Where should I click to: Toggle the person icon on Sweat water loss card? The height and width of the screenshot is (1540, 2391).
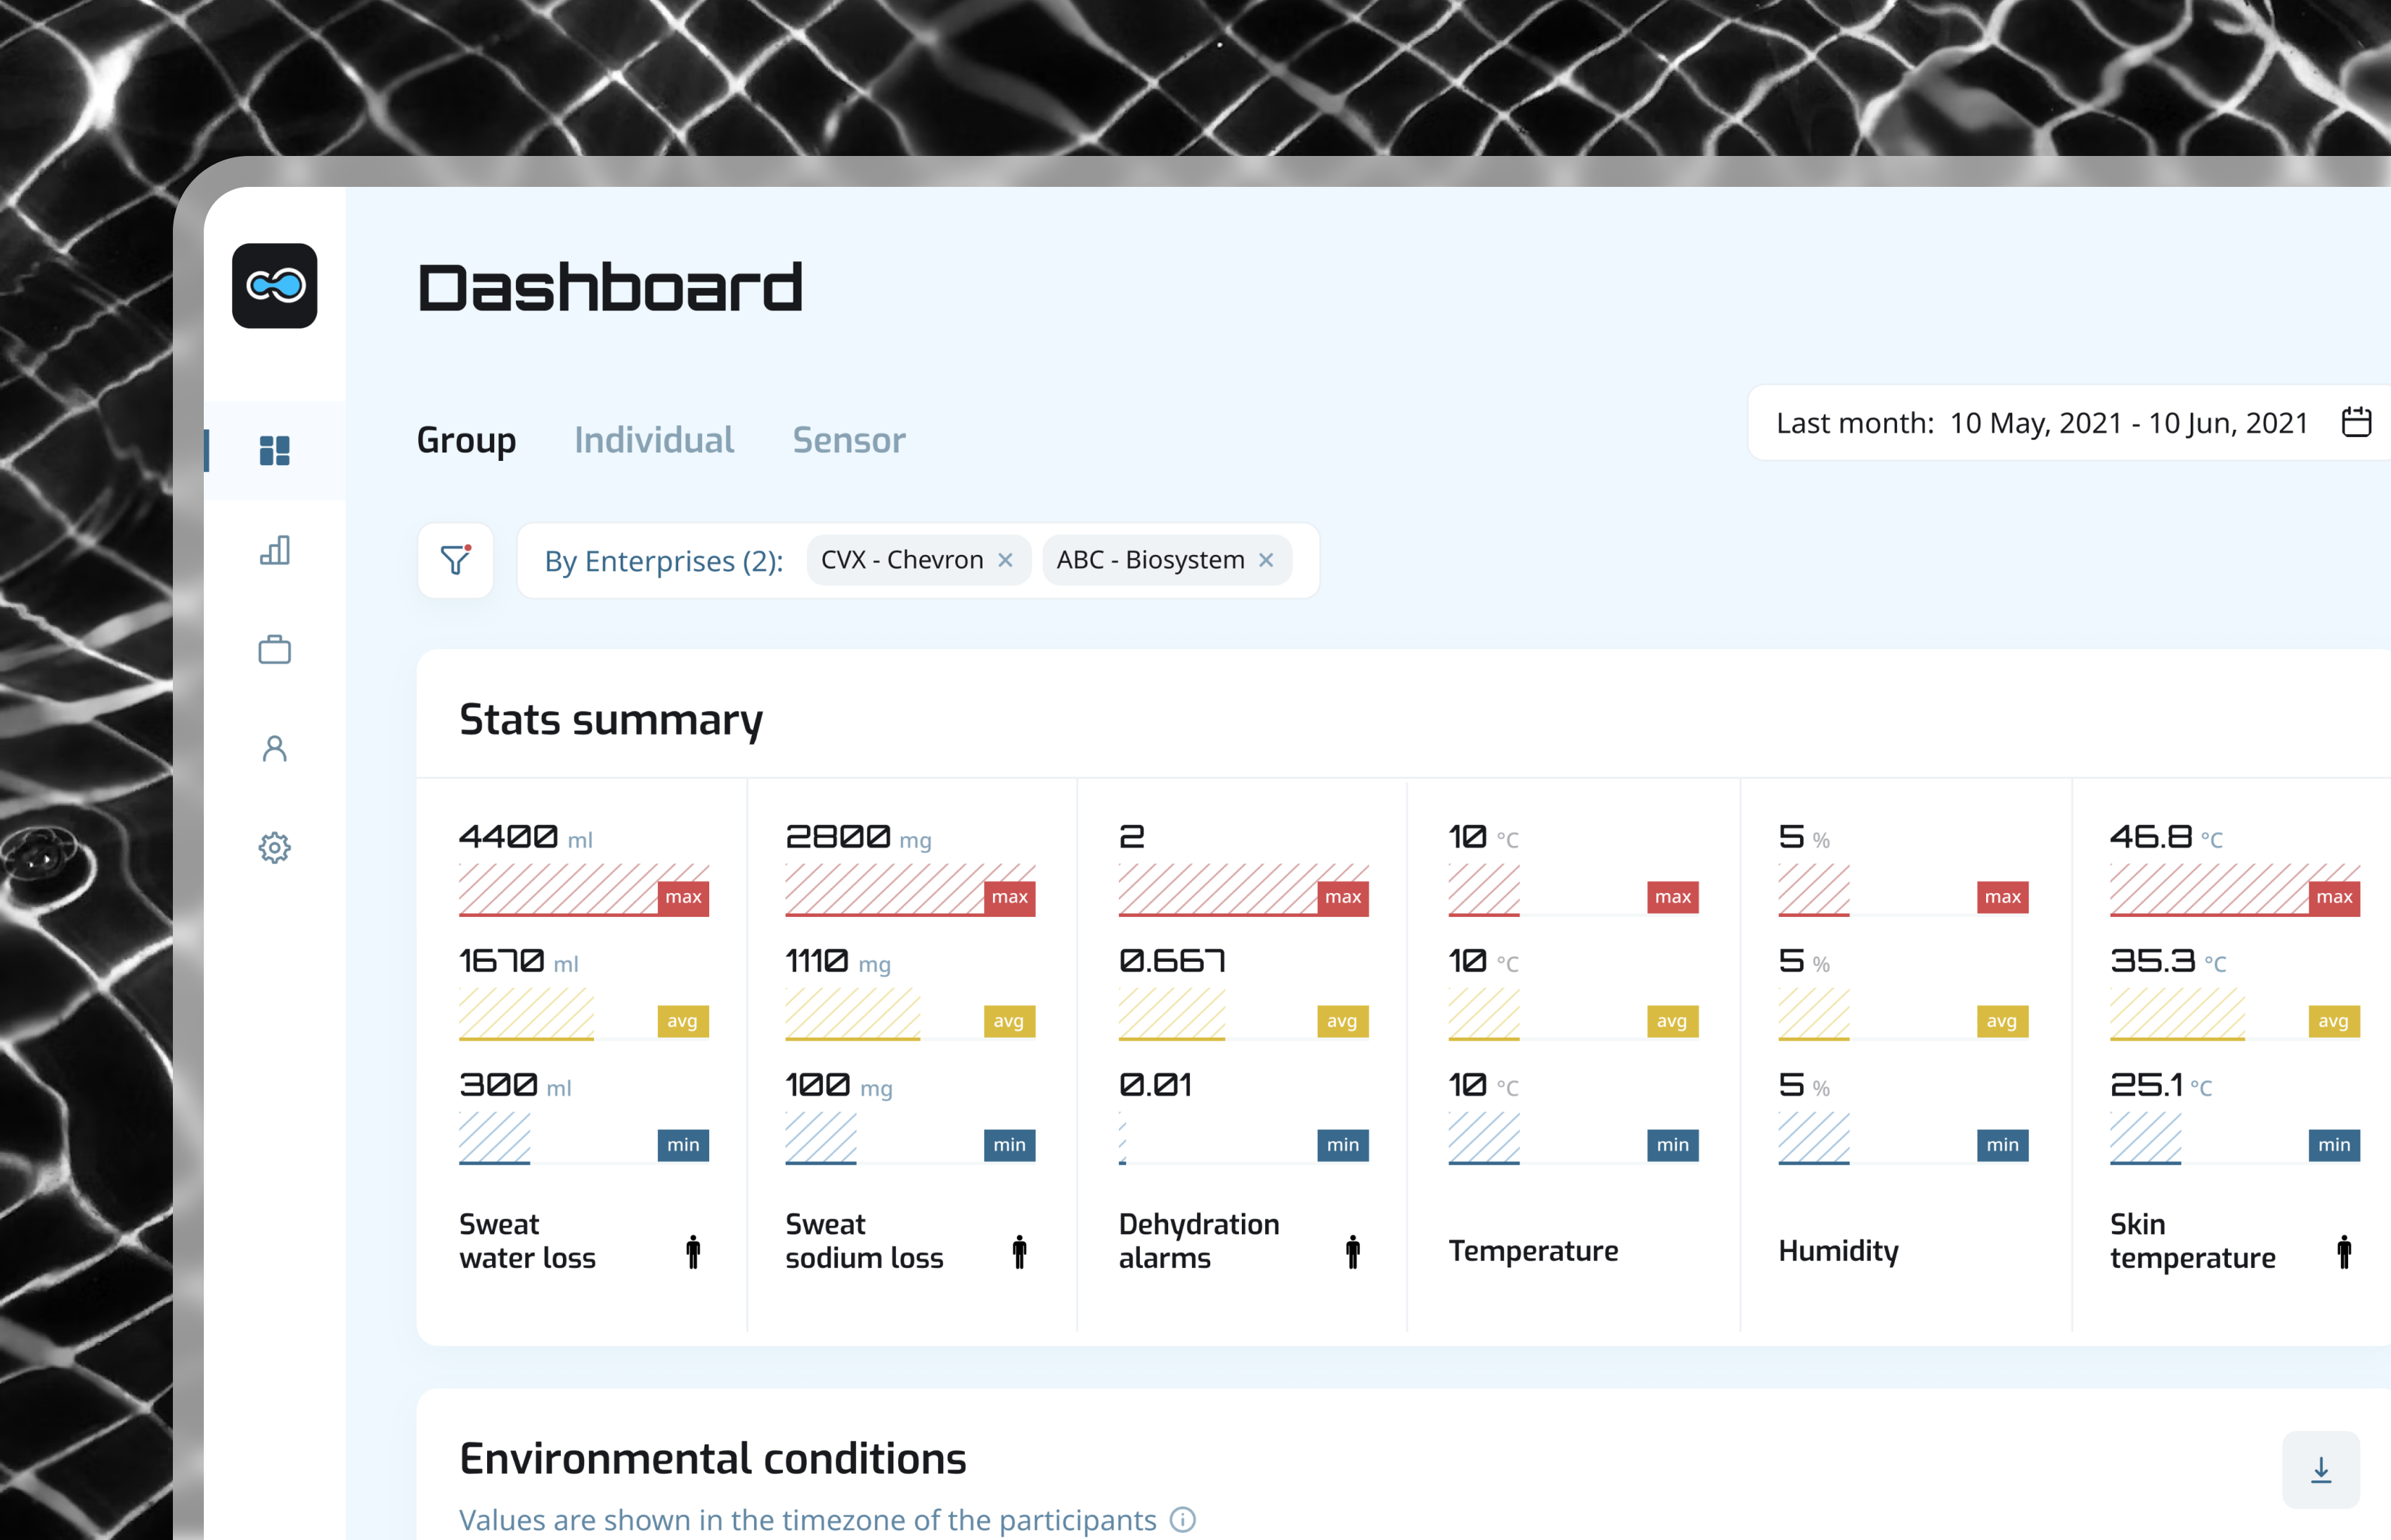click(692, 1250)
